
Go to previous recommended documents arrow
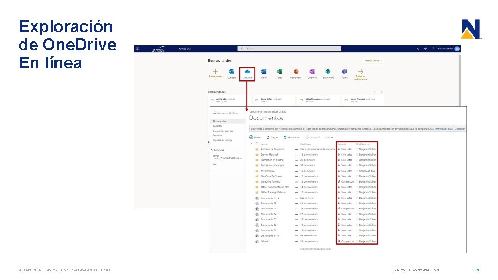coord(375,92)
